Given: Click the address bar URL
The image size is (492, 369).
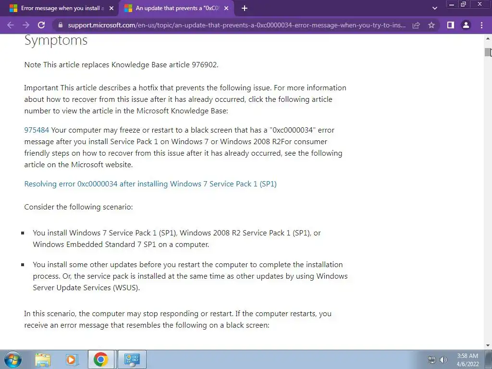Looking at the screenshot, I should [236, 25].
